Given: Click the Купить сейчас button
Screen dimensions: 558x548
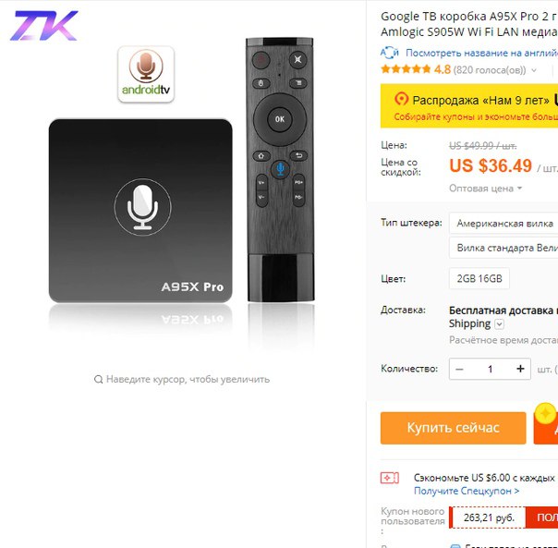Looking at the screenshot, I should pos(453,428).
